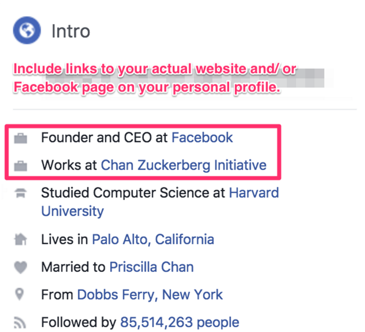This screenshot has width=365, height=332.
Task: View the 85,514,263 people followers link
Action: click(x=180, y=322)
